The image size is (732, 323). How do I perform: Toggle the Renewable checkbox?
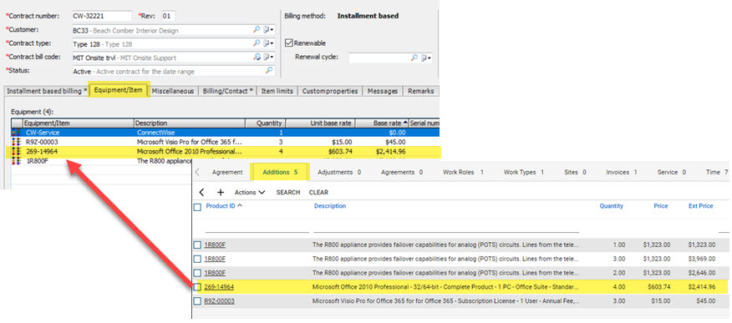(288, 43)
